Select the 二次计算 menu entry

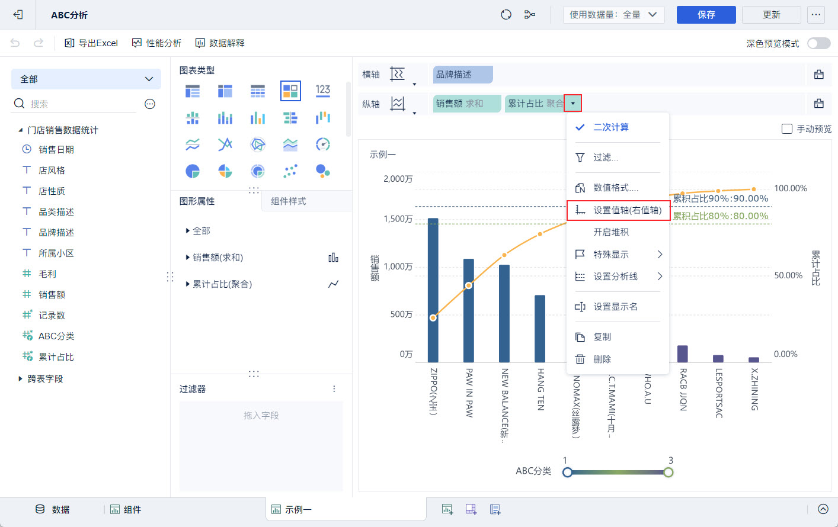(618, 127)
